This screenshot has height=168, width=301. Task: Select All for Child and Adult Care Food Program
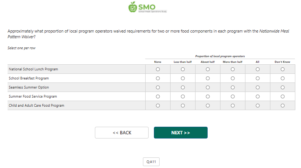(258, 106)
